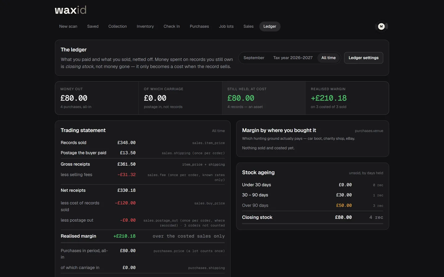Image resolution: width=444 pixels, height=277 pixels.
Task: Click the Stock ageing heading
Action: point(258,173)
